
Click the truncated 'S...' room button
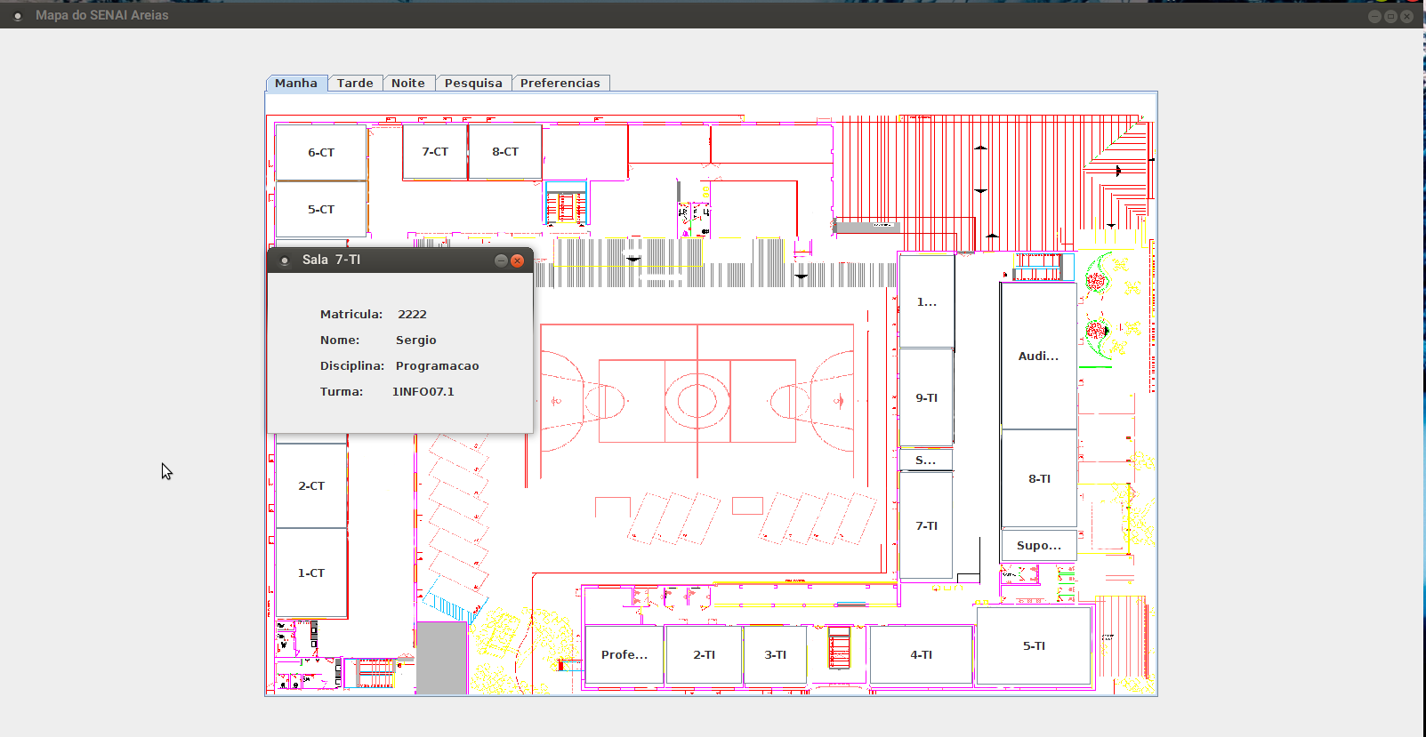coord(926,460)
